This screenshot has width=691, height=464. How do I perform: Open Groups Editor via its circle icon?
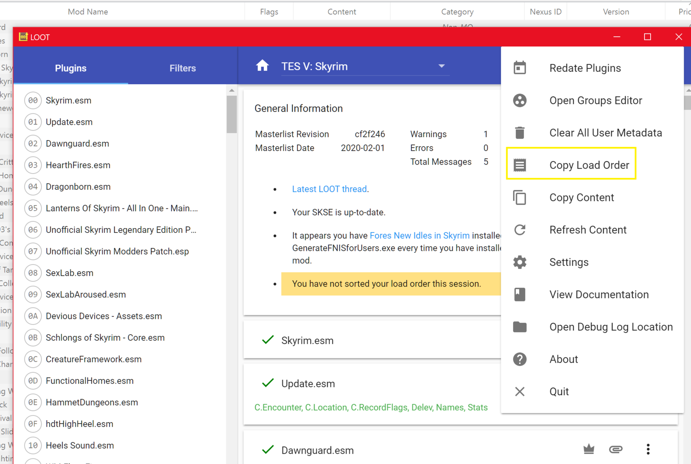tap(520, 101)
